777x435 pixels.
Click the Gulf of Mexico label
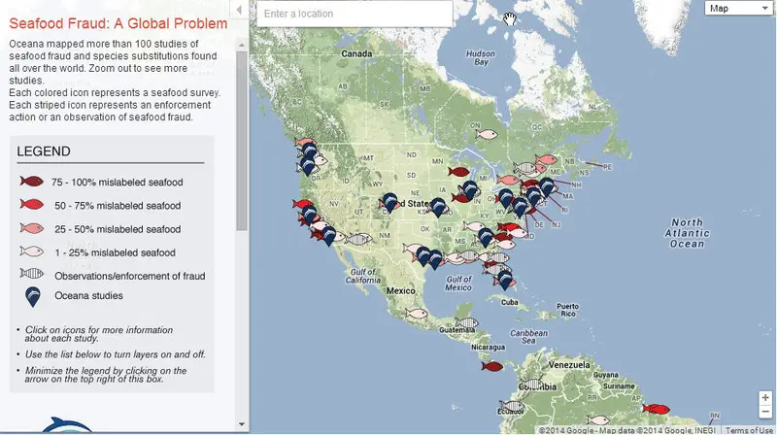point(458,283)
